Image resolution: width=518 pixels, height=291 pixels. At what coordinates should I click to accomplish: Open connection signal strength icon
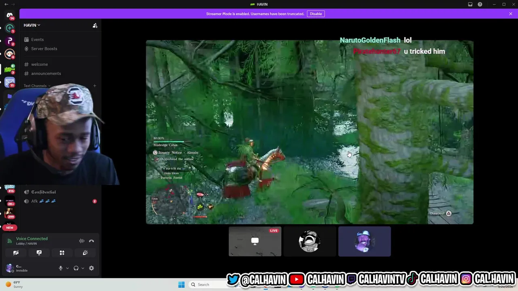9,241
